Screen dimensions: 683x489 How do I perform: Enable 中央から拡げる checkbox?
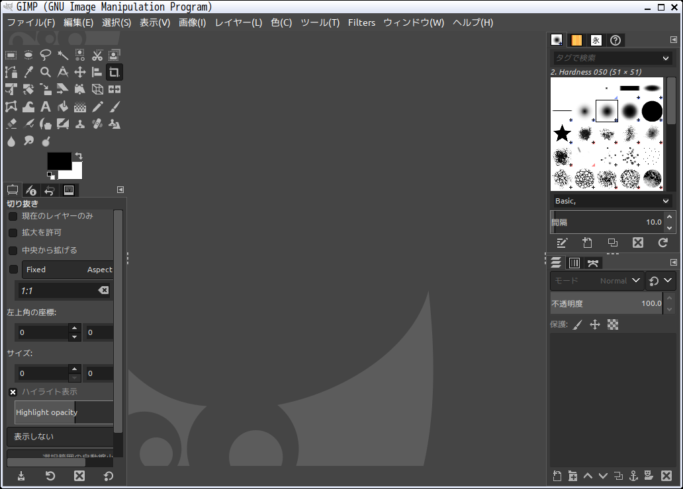tap(13, 250)
